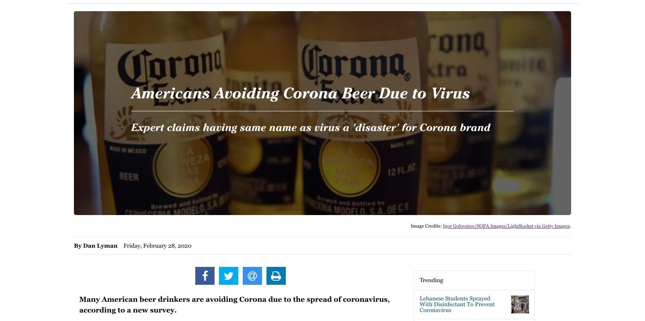Print the article with the printer icon
Viewport: 645px width, 321px height.
(x=276, y=276)
